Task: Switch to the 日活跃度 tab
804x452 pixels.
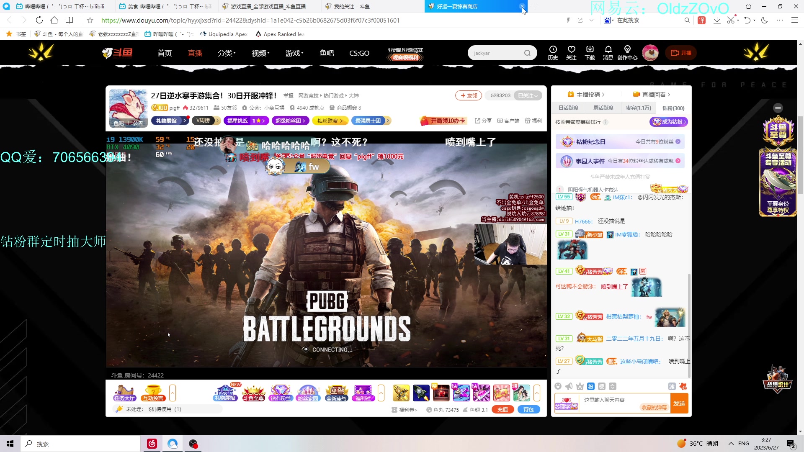Action: click(568, 108)
